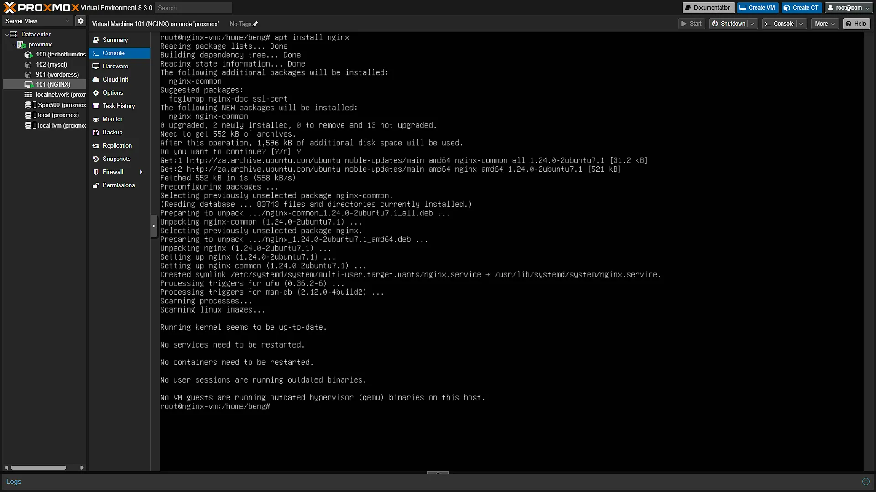Click the Backup floppy icon
This screenshot has width=876, height=492.
(96, 133)
